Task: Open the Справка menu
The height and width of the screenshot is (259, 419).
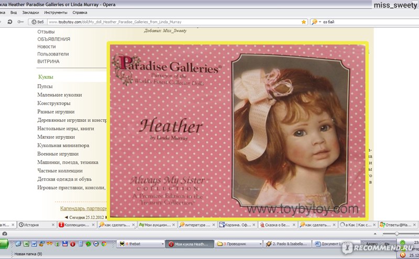Action: point(80,13)
